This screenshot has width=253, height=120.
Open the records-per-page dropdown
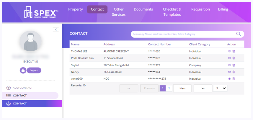(x=220, y=88)
